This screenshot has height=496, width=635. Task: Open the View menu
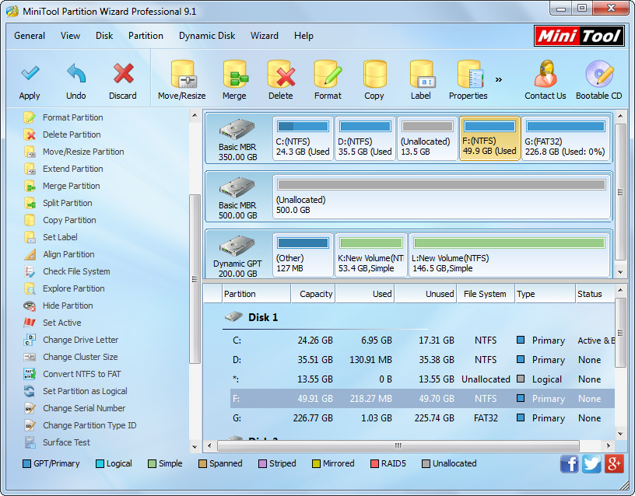(x=71, y=36)
